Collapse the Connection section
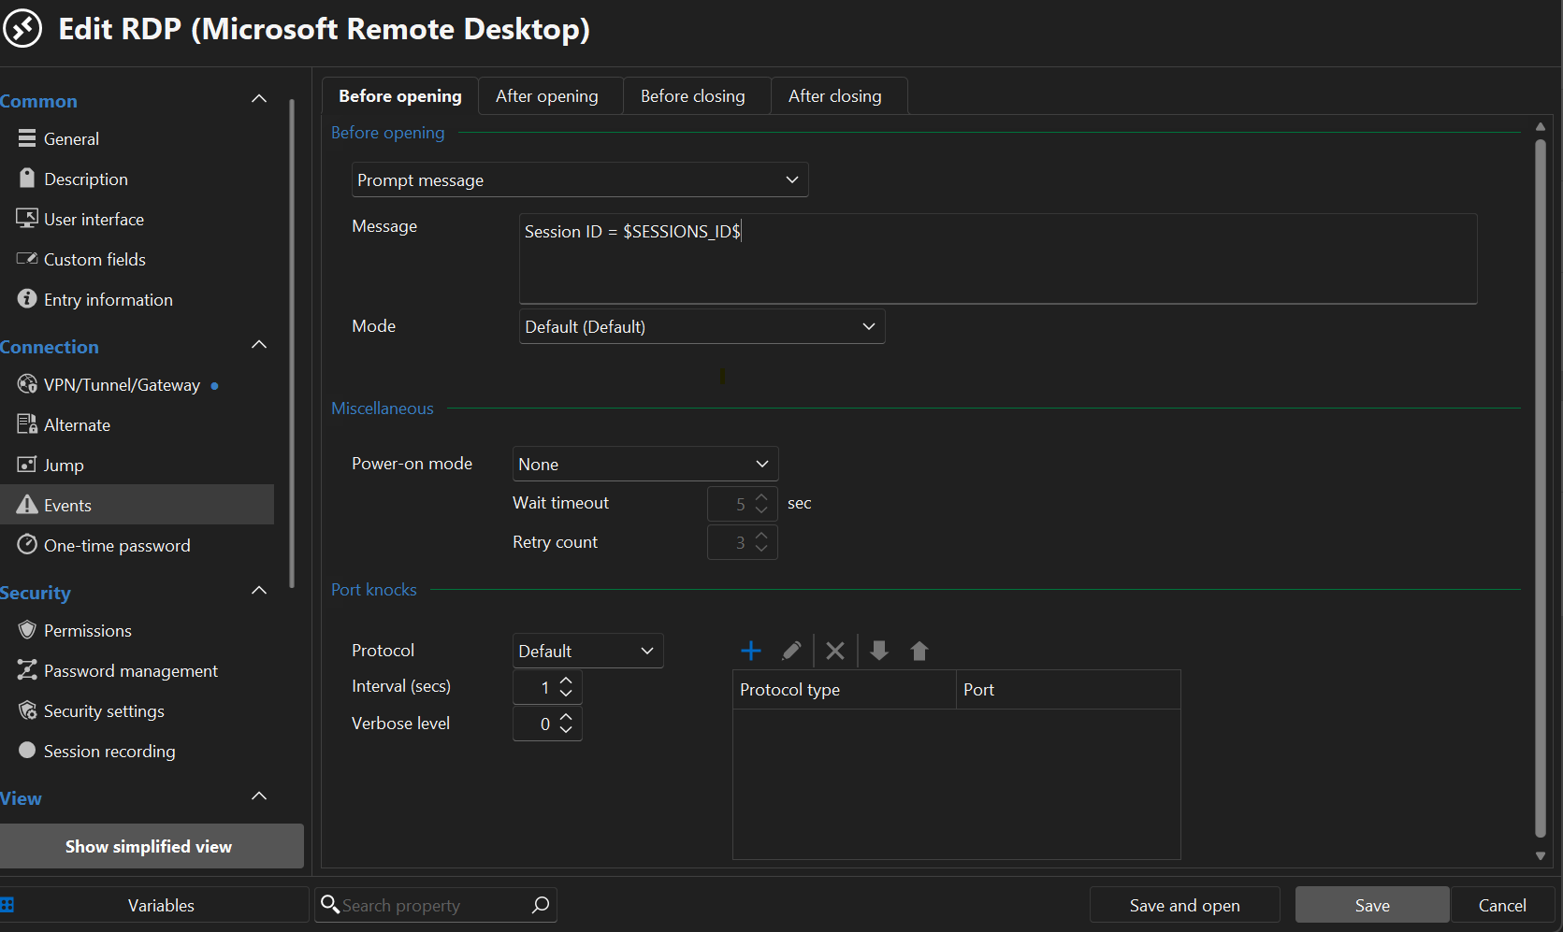 (x=259, y=345)
